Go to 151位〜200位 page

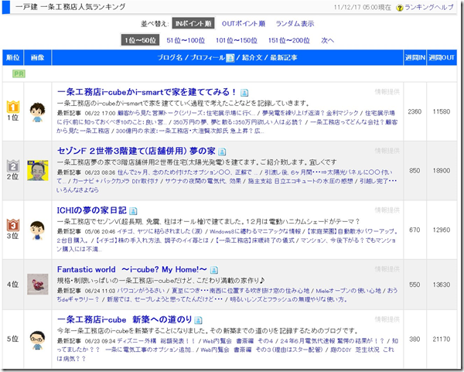(288, 40)
